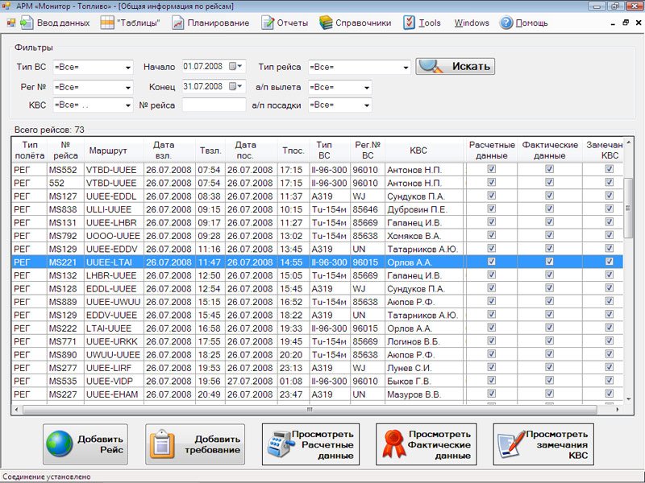Expand the Тип ВС filter dropdown
The width and height of the screenshot is (645, 483).
pos(127,68)
